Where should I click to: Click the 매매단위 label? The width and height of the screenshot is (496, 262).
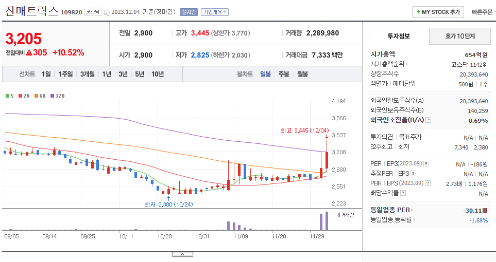pos(404,84)
